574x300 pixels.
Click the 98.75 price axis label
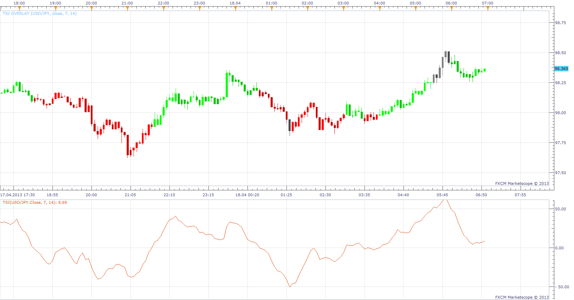561,23
